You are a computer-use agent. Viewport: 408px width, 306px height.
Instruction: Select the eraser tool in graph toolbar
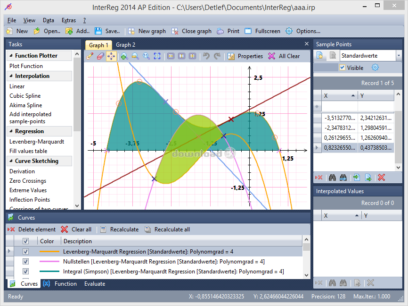click(100, 56)
